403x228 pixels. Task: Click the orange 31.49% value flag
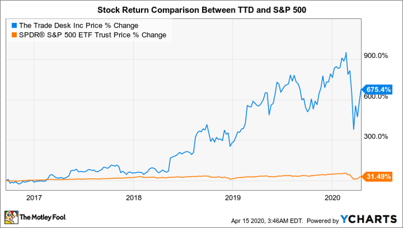(x=377, y=176)
